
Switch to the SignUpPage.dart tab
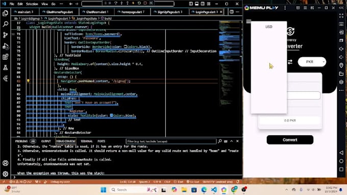click(169, 12)
